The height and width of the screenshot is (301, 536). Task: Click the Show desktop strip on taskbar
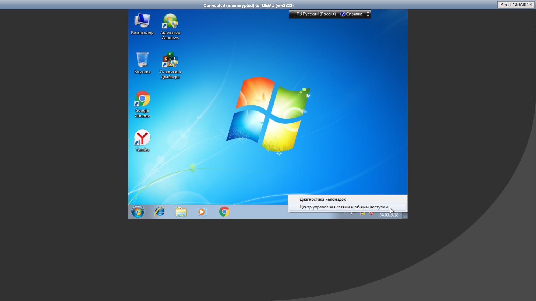(x=405, y=215)
